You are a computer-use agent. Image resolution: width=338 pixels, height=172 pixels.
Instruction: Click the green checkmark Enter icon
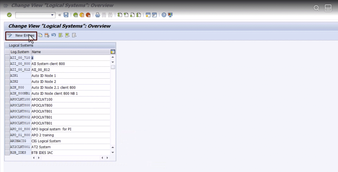[x=9, y=15]
